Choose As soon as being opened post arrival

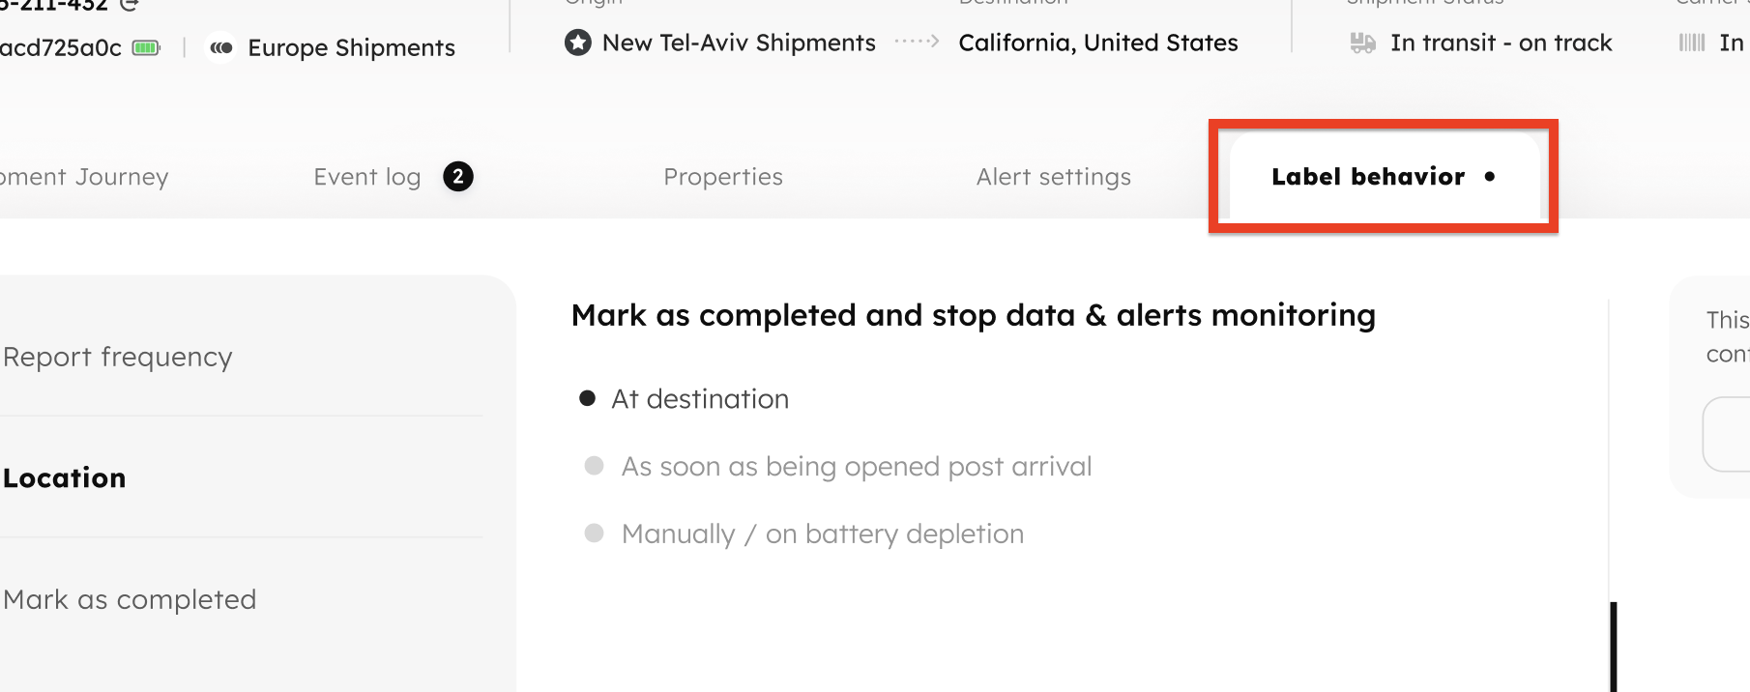tap(595, 466)
